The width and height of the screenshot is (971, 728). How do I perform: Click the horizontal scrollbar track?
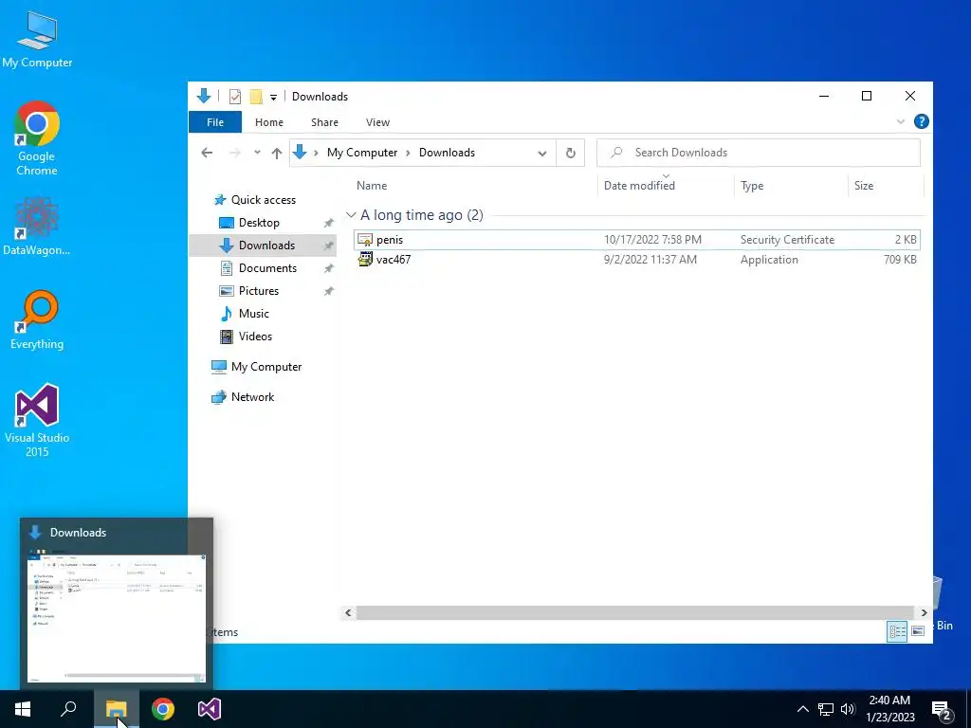pos(635,613)
